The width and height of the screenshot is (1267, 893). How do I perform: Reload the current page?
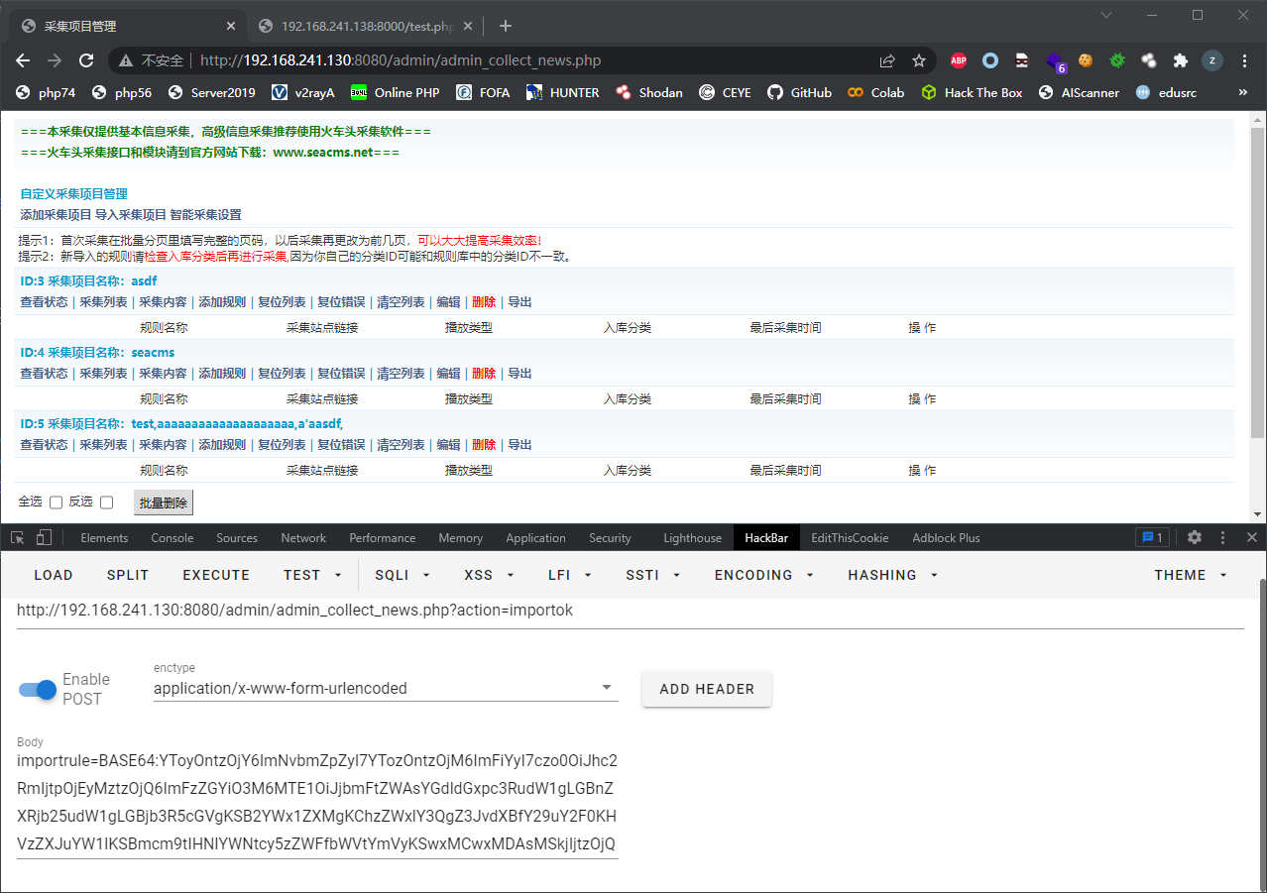(x=86, y=60)
